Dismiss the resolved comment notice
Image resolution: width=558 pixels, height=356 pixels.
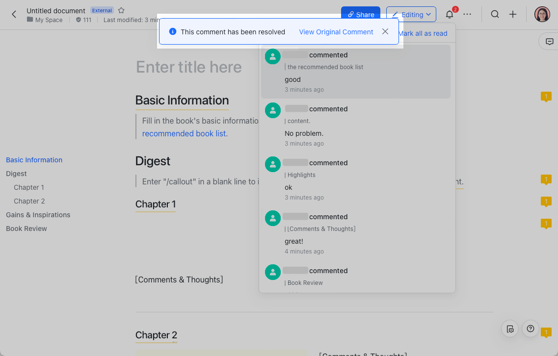click(385, 31)
